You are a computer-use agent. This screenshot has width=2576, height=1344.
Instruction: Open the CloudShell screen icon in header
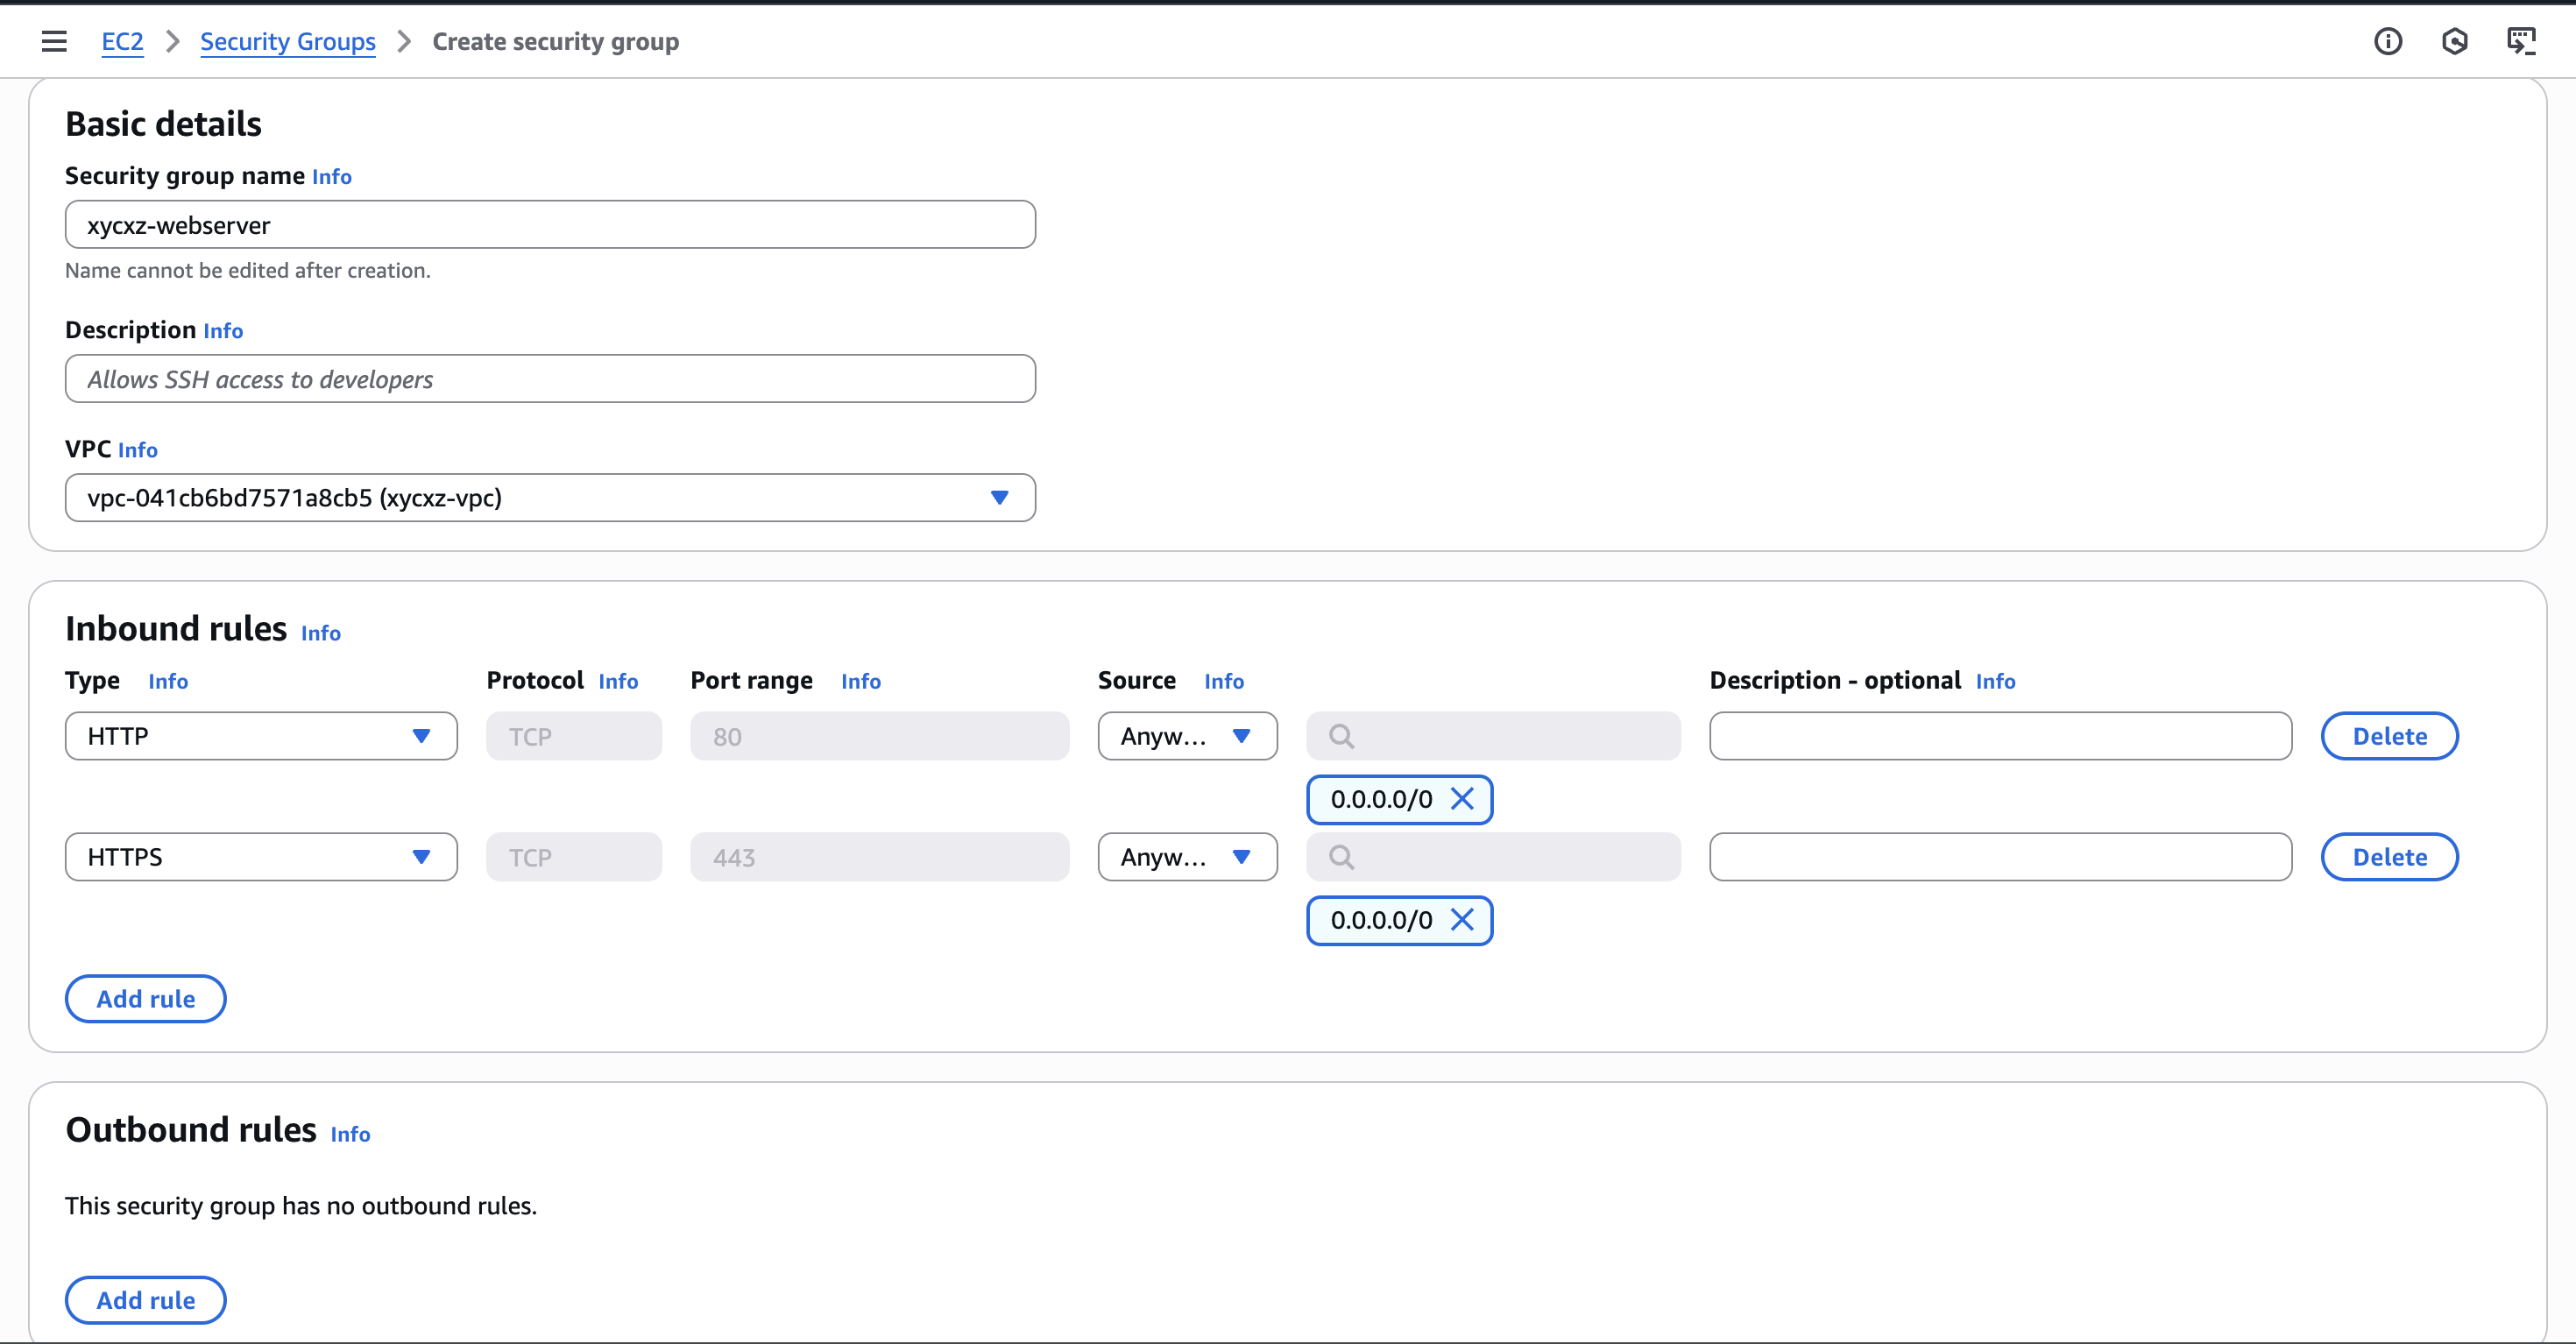pyautogui.click(x=2520, y=41)
